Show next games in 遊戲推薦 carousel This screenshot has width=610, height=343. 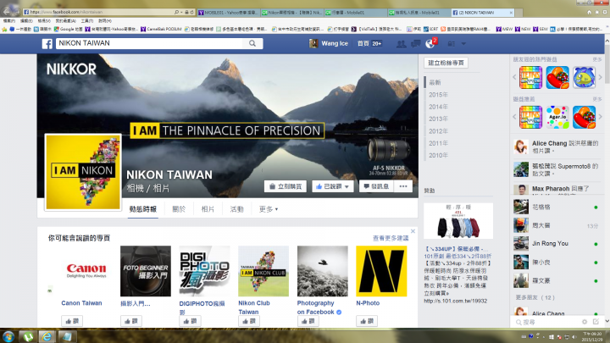click(x=601, y=117)
